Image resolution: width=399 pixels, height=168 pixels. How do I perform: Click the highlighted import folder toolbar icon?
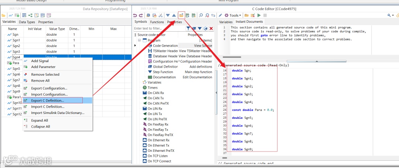click(x=181, y=15)
